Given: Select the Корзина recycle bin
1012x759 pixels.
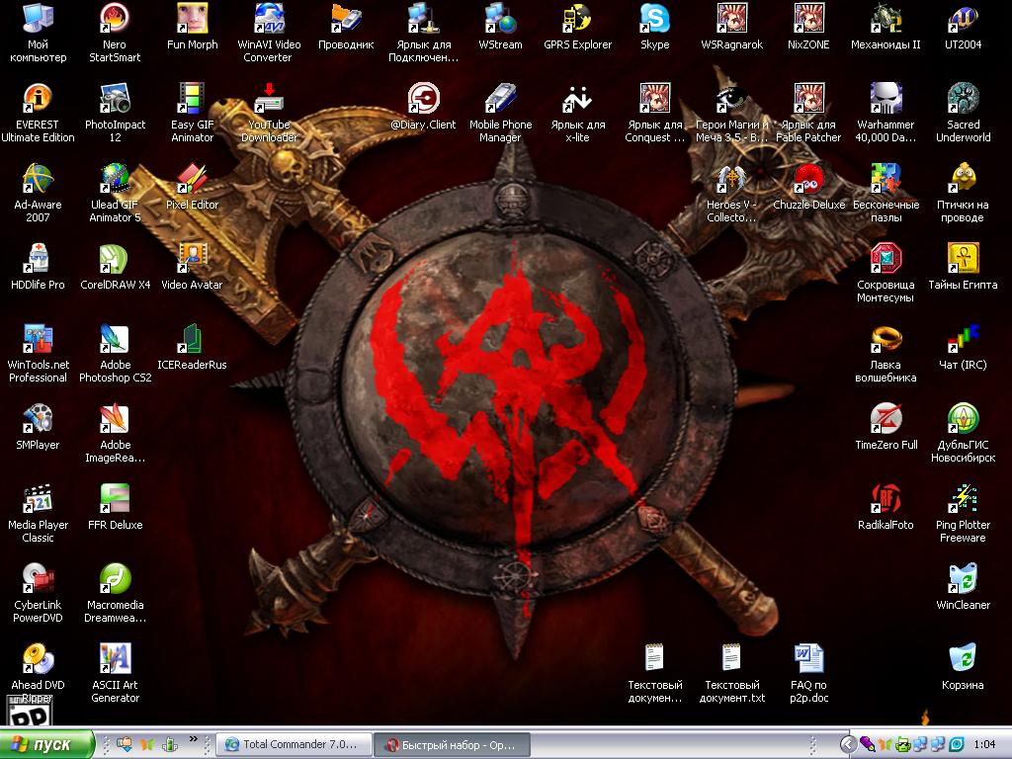Looking at the screenshot, I should point(963,659).
